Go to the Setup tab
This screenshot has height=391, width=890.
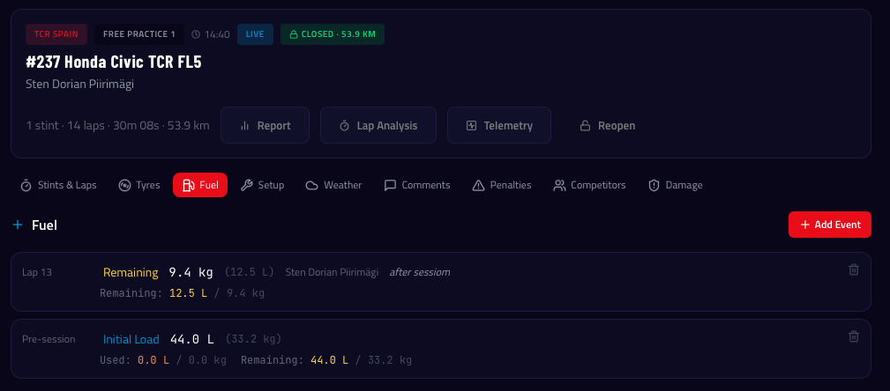click(x=263, y=185)
